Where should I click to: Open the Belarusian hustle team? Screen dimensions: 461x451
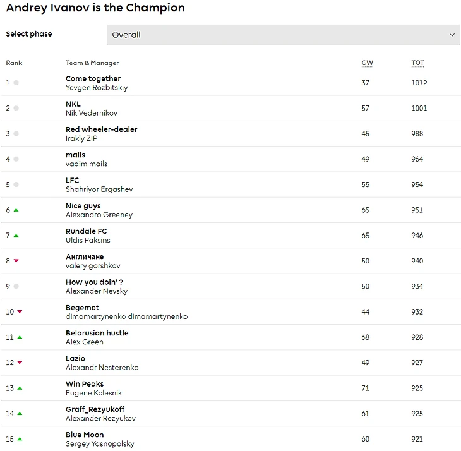coord(97,333)
